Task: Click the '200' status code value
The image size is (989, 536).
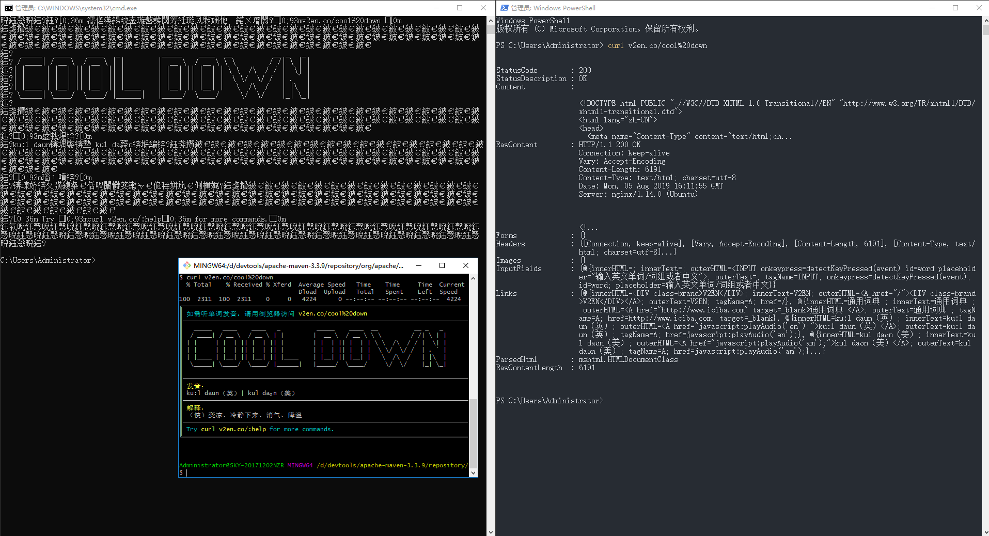Action: coord(585,70)
